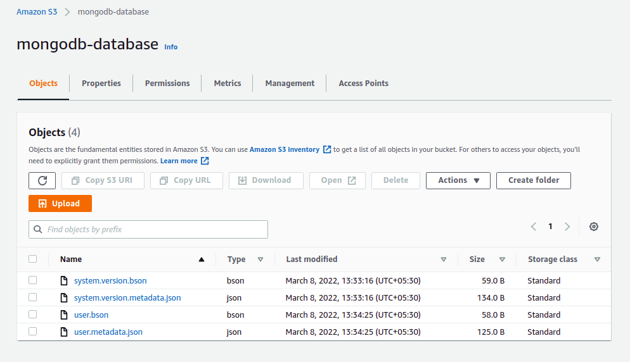Click the 125.0 B size value

point(491,332)
